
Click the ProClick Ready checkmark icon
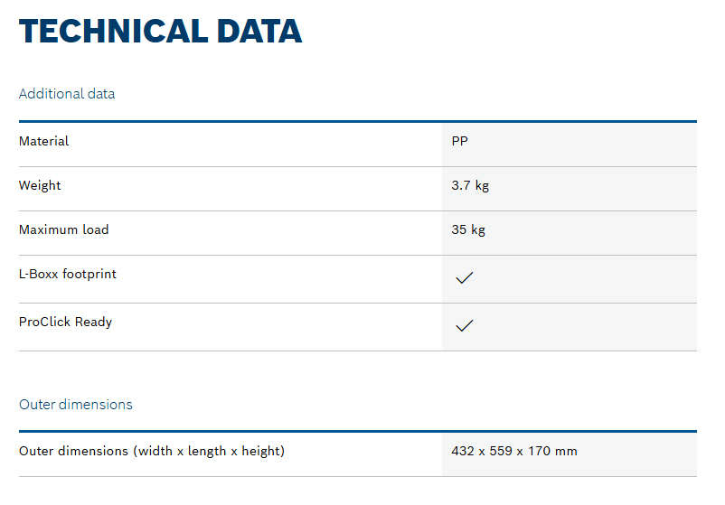464,326
